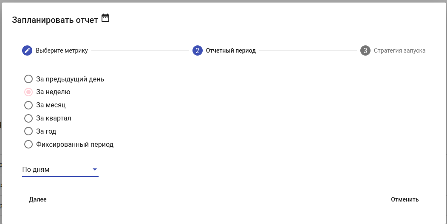Select the "За предыдущий день" radio button
Image resolution: width=447 pixels, height=224 pixels.
28,79
